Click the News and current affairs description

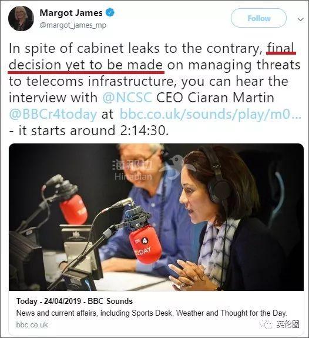[152, 313]
